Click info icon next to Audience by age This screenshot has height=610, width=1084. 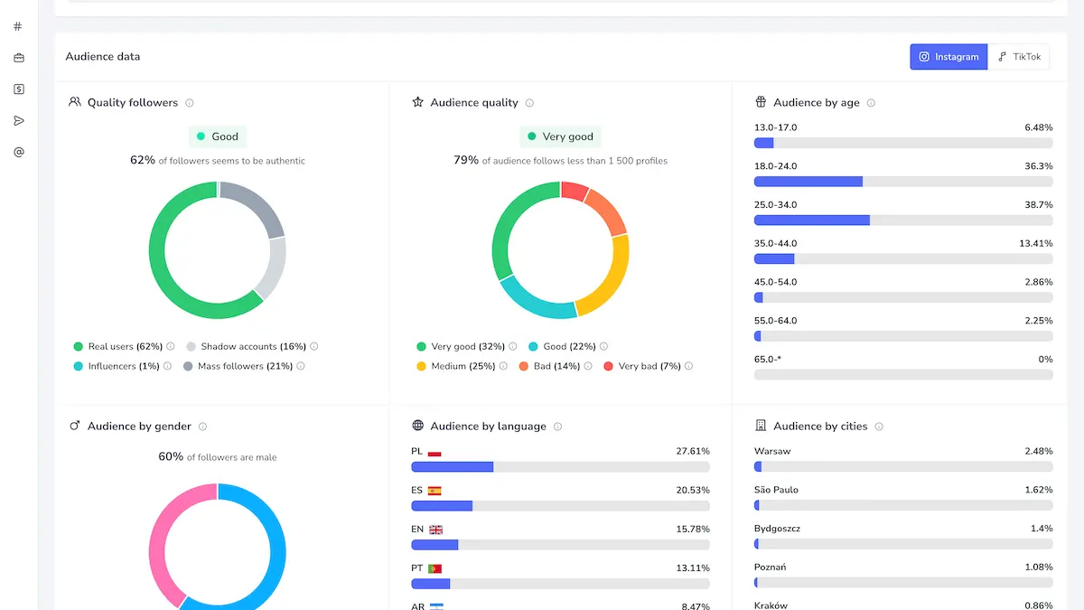coord(871,103)
